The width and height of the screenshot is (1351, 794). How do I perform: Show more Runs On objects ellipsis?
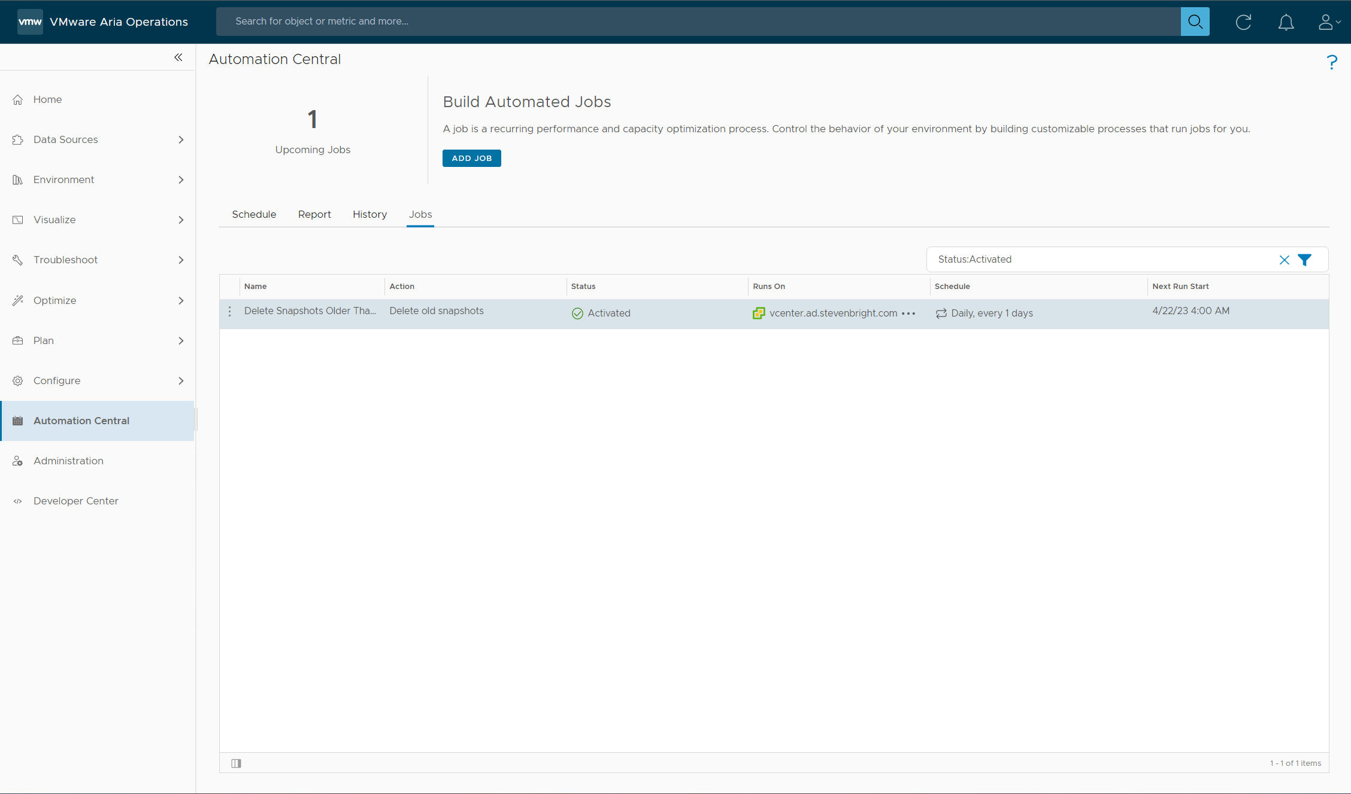pyautogui.click(x=908, y=314)
